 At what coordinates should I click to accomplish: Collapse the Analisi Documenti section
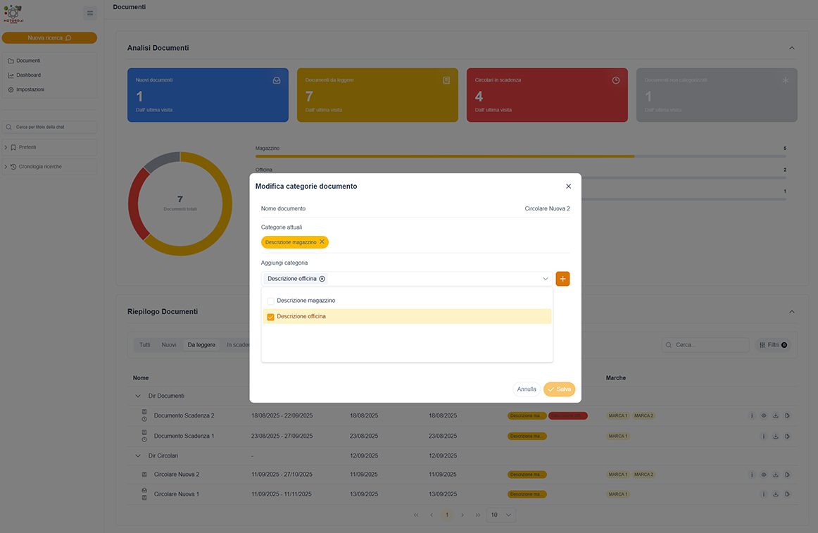791,48
